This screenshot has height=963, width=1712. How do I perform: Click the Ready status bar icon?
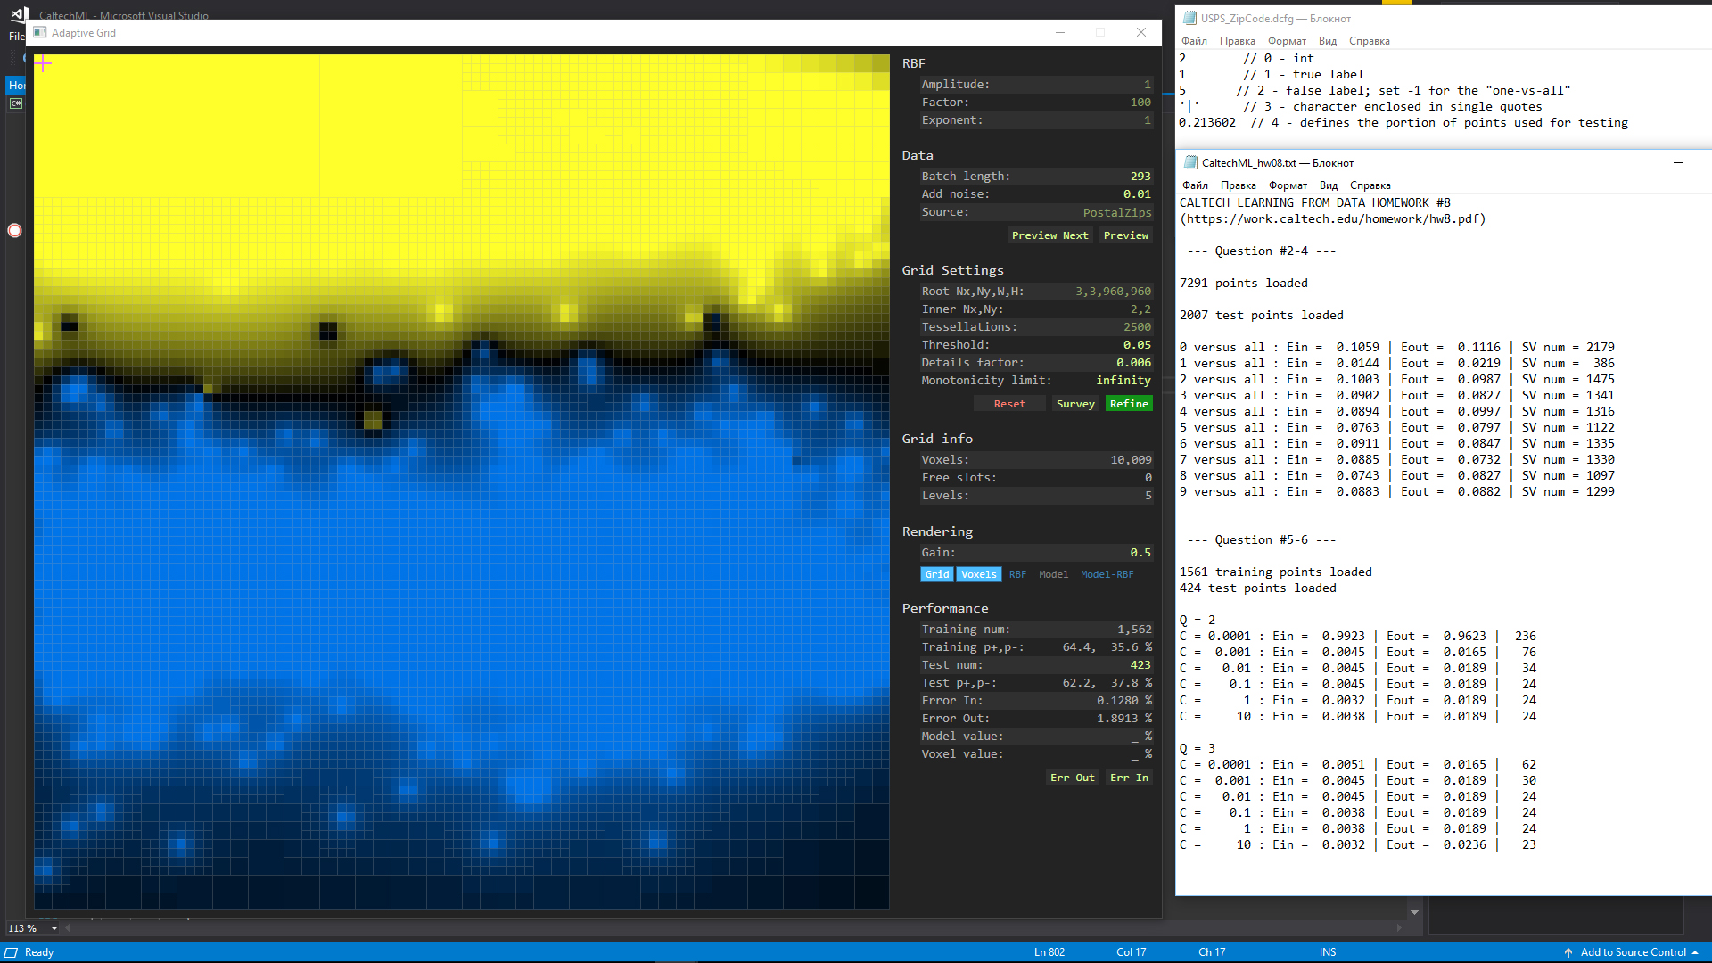tap(12, 952)
